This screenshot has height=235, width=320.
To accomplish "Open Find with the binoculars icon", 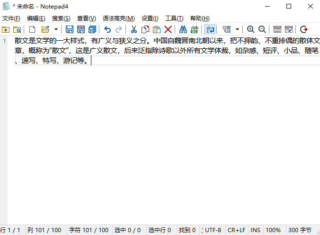I will pyautogui.click(x=183, y=30).
